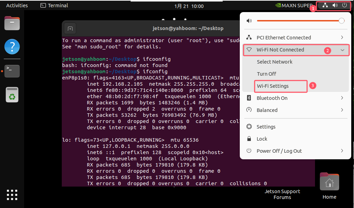The height and width of the screenshot is (208, 354).
Task: Click the network icon in the top bar
Action: (x=325, y=6)
